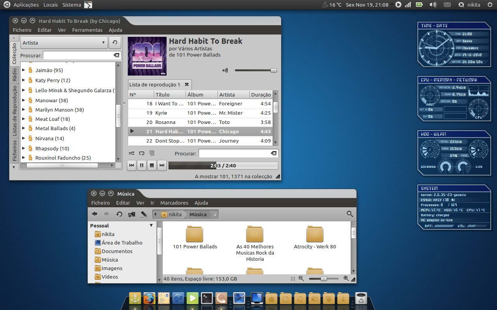Select the Rosanna track by Toto
Image resolution: width=497 pixels, height=310 pixels.
200,122
